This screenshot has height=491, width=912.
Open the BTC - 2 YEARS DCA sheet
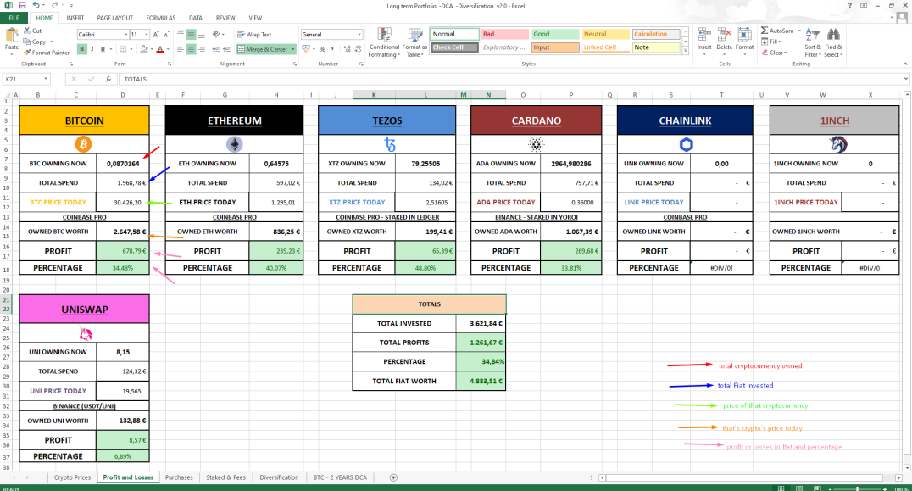340,477
